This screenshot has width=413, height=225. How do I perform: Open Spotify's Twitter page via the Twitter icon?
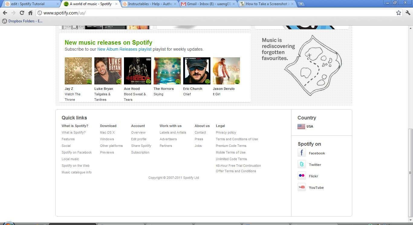(301, 164)
